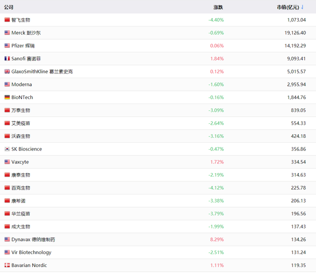The width and height of the screenshot is (316, 273).
Task: Open the Pfizer 辉瑞 company name
Action: pos(23,45)
